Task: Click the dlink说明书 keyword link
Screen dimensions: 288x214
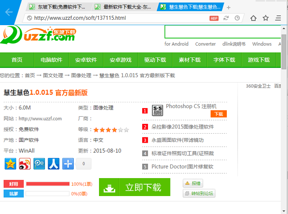Action: pos(234,44)
